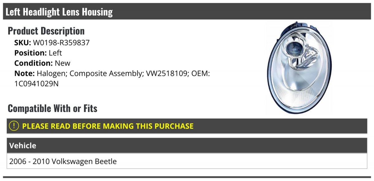Click the Product Description heading

(x=46, y=31)
